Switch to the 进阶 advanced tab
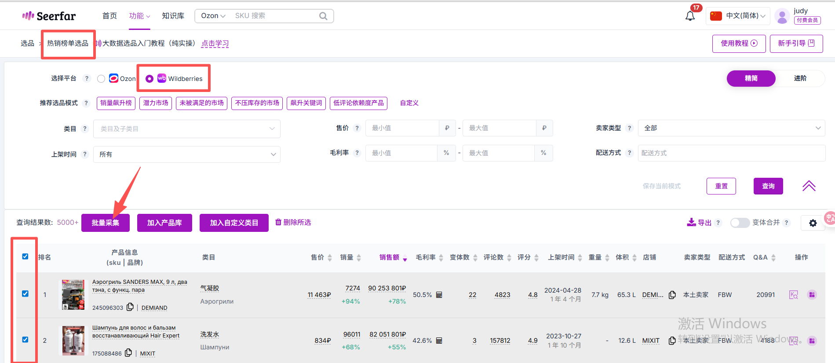This screenshot has width=835, height=363. (x=800, y=78)
